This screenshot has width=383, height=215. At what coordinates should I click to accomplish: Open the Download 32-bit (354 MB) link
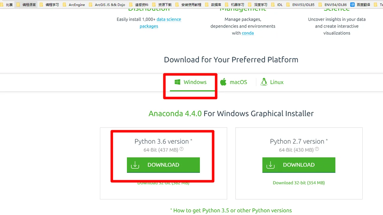(299, 183)
